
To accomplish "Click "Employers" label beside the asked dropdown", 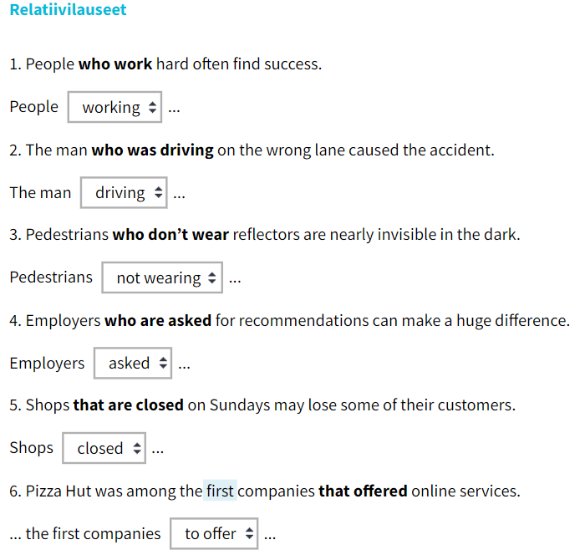I will point(47,364).
